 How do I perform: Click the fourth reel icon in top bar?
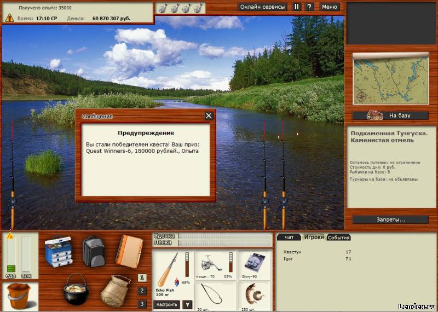(x=198, y=9)
